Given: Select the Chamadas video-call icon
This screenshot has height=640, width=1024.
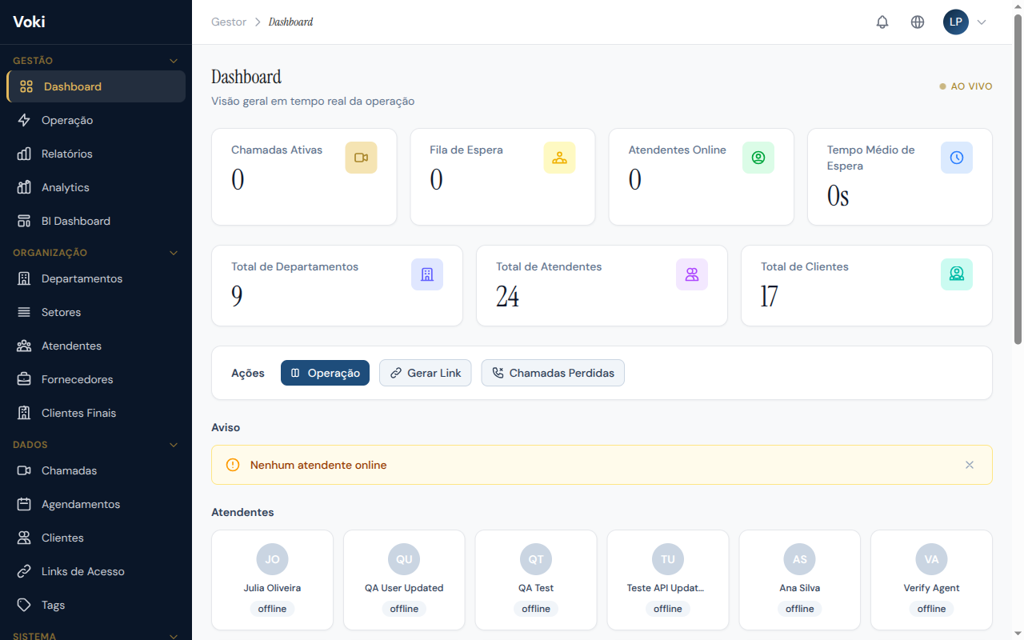Looking at the screenshot, I should click(x=24, y=470).
